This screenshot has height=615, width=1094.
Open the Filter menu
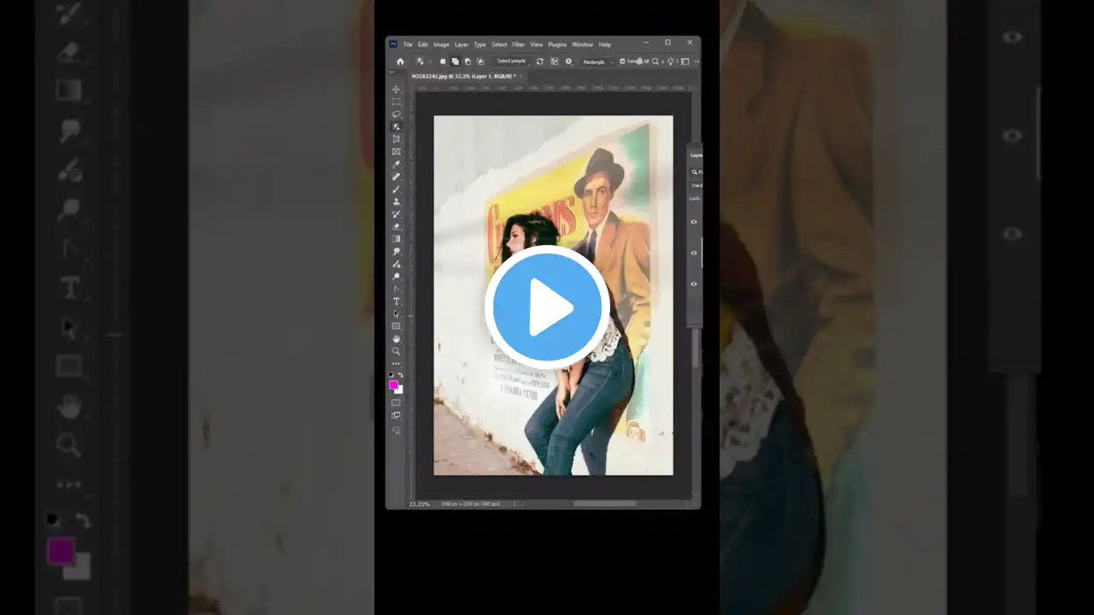coord(519,44)
